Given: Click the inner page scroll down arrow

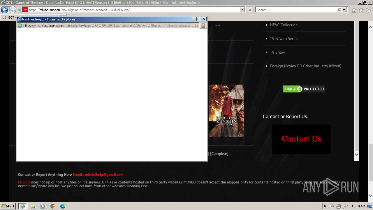Looking at the screenshot, I should click(x=356, y=155).
